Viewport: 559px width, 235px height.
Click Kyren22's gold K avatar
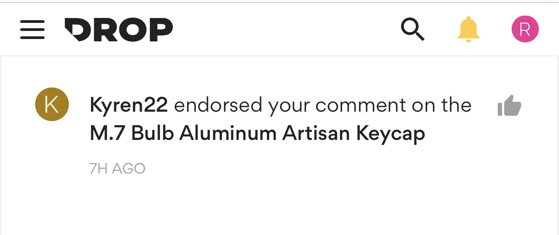pyautogui.click(x=52, y=104)
